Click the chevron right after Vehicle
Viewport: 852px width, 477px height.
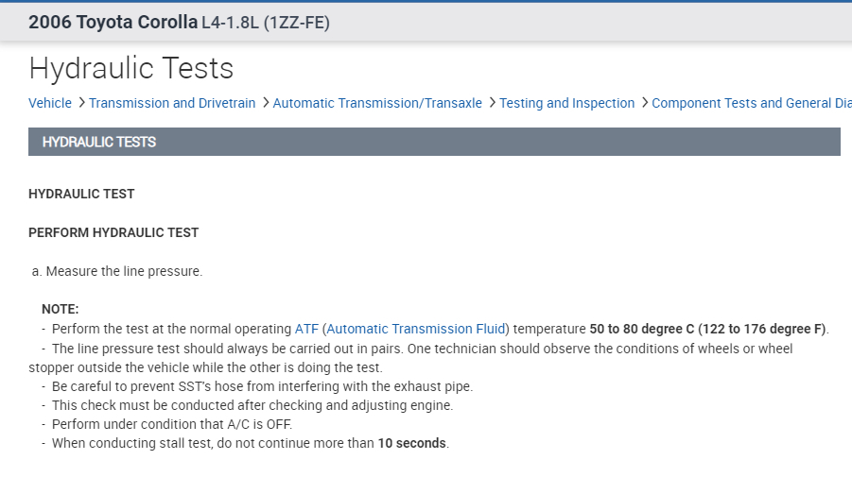tap(81, 103)
